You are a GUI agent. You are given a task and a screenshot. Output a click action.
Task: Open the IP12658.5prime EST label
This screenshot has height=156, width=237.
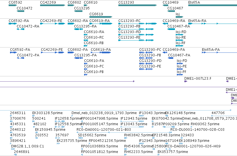coord(68,118)
